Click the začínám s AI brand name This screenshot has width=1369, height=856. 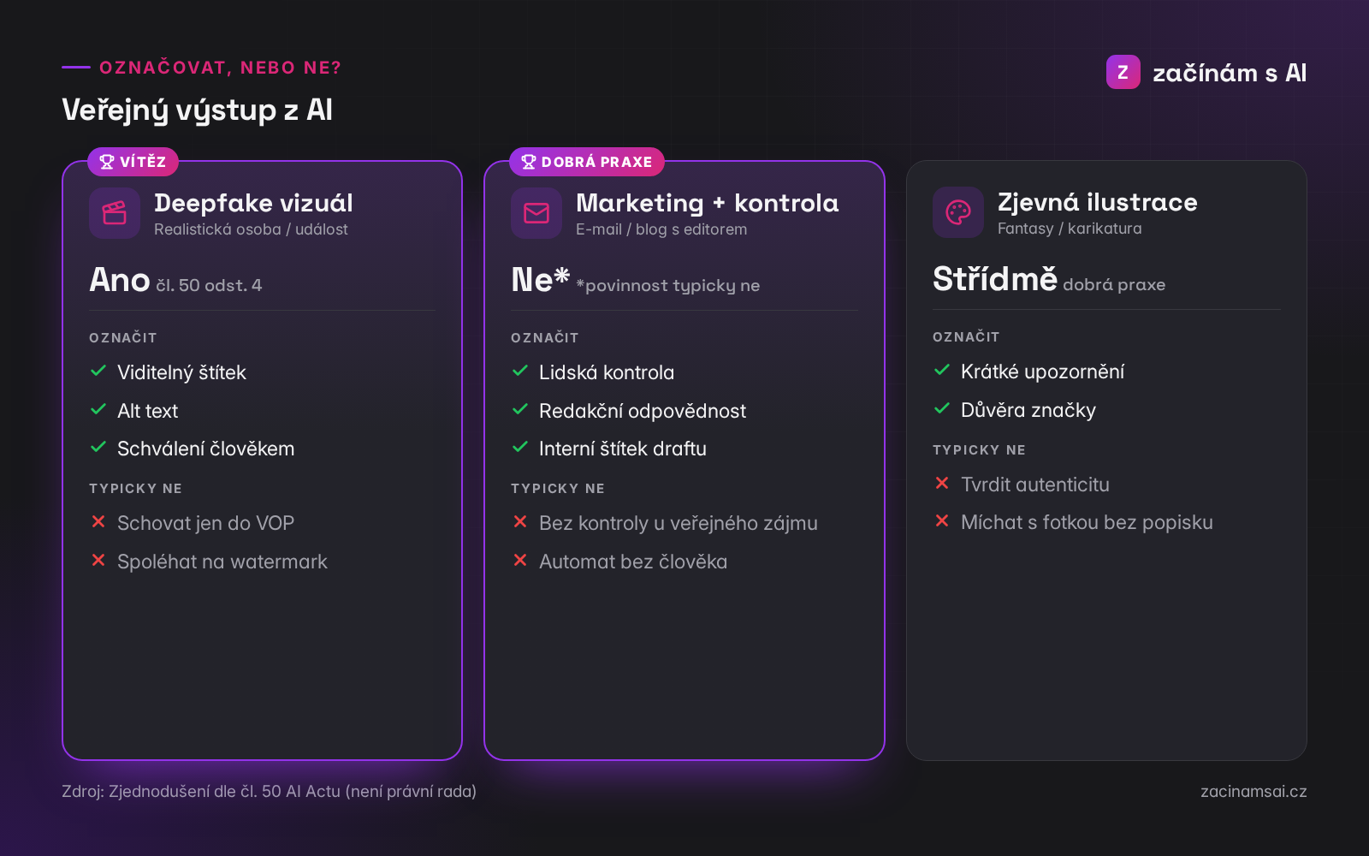(1230, 73)
